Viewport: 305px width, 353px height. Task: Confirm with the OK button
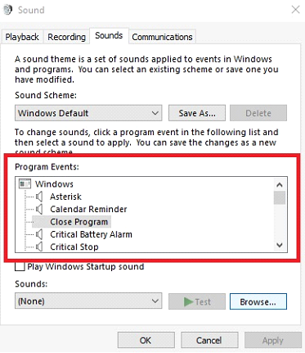(x=146, y=340)
